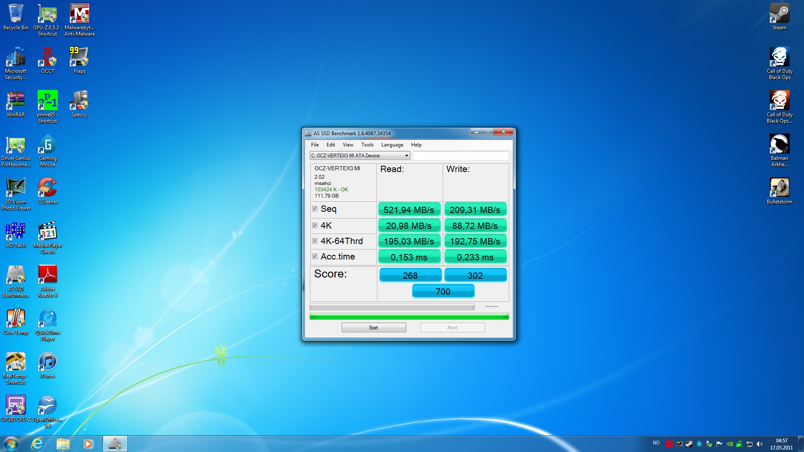Open Gaming Mouse desktop icon
Viewport: 804px width, 452px height.
coord(48,150)
